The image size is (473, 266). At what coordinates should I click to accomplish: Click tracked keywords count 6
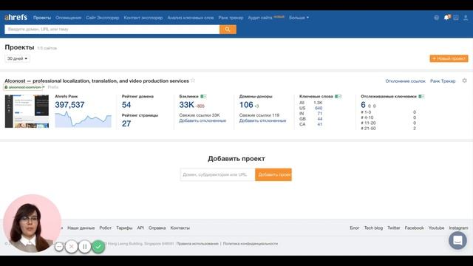click(363, 105)
